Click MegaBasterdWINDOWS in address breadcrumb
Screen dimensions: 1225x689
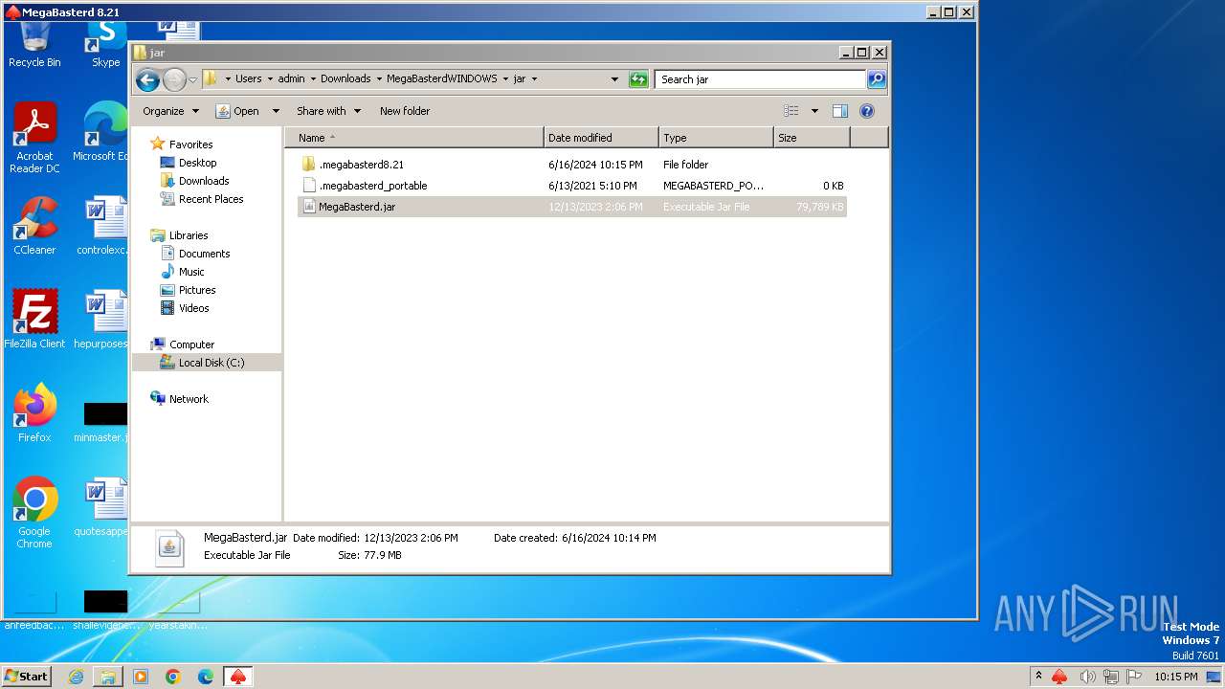click(442, 79)
